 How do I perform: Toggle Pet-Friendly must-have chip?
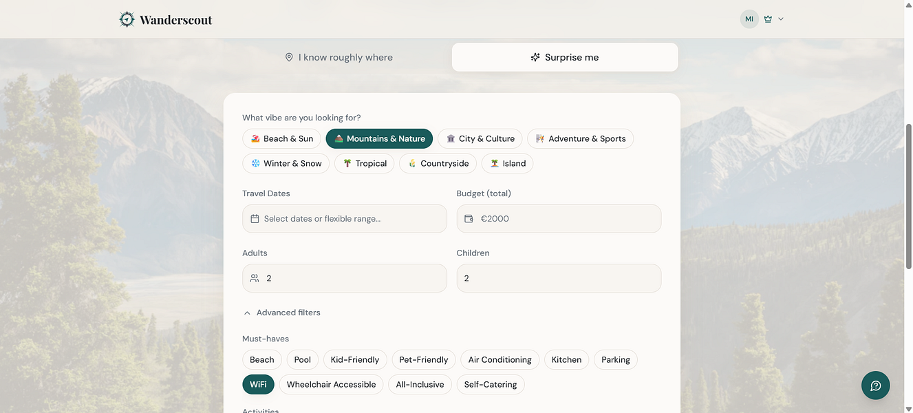click(424, 359)
